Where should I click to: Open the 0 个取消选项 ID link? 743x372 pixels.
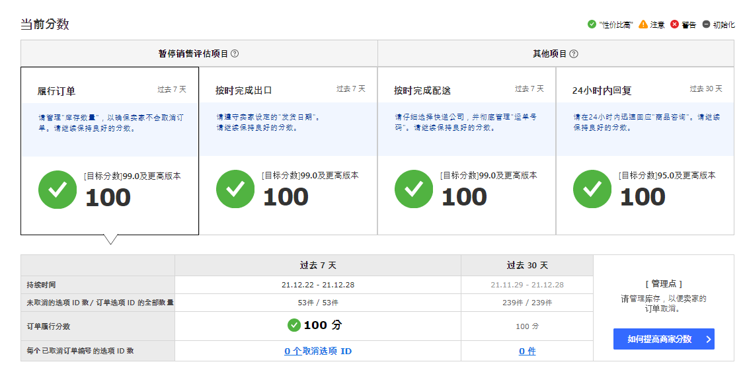point(318,352)
